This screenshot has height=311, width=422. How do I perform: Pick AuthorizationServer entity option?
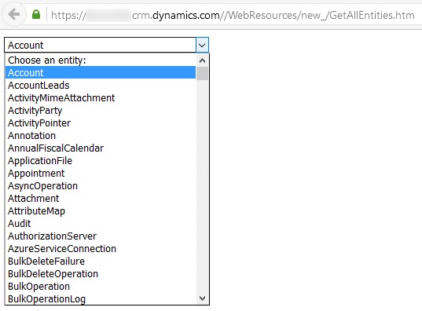pyautogui.click(x=101, y=236)
